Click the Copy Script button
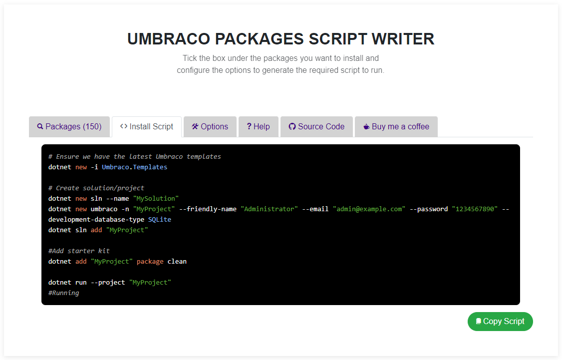The image size is (562, 360). tap(500, 321)
